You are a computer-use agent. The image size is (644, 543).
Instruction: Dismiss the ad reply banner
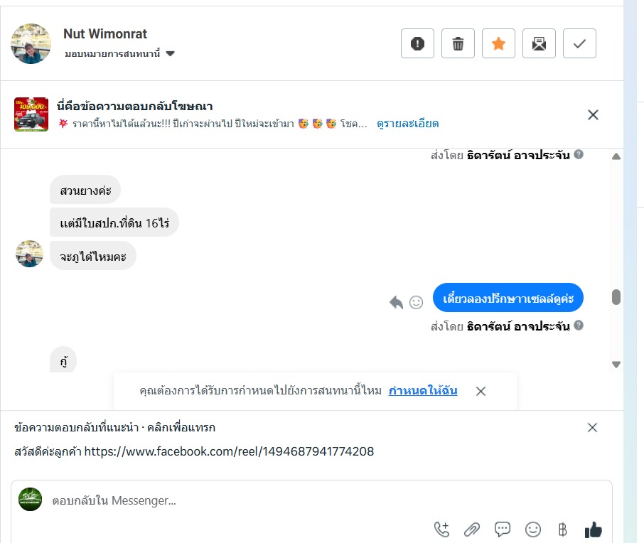coord(593,114)
